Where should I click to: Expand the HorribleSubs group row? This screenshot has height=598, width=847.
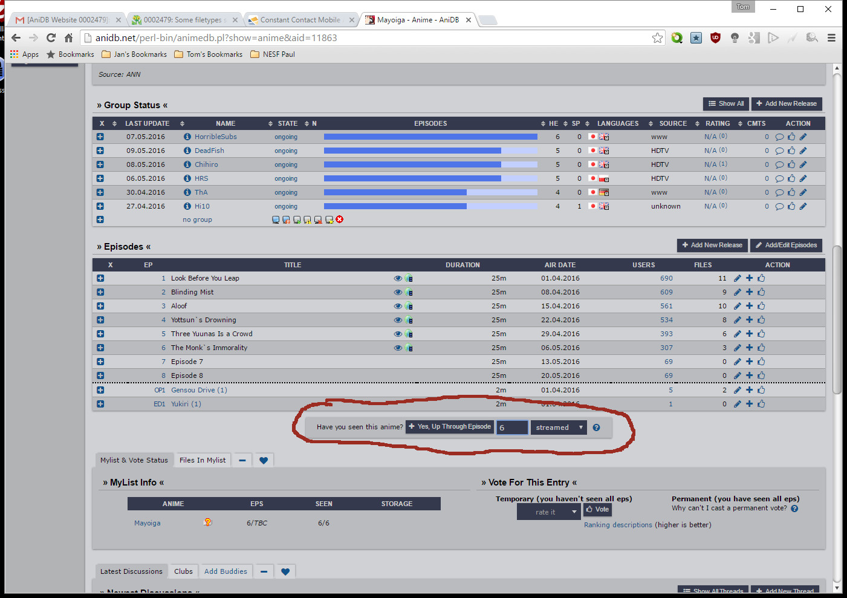click(x=100, y=137)
